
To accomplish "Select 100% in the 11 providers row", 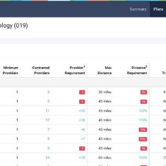I will 143,111.
